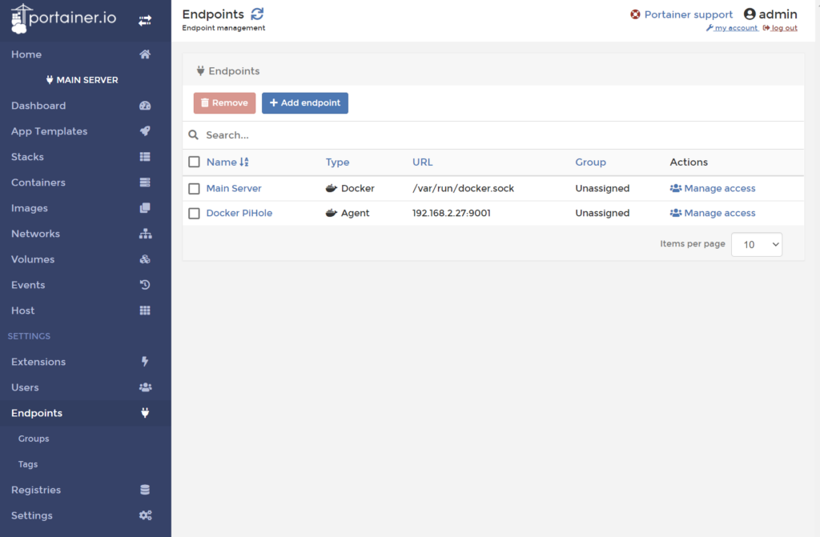Click the whale icon in Docker PiHole row
The width and height of the screenshot is (820, 537).
click(331, 213)
